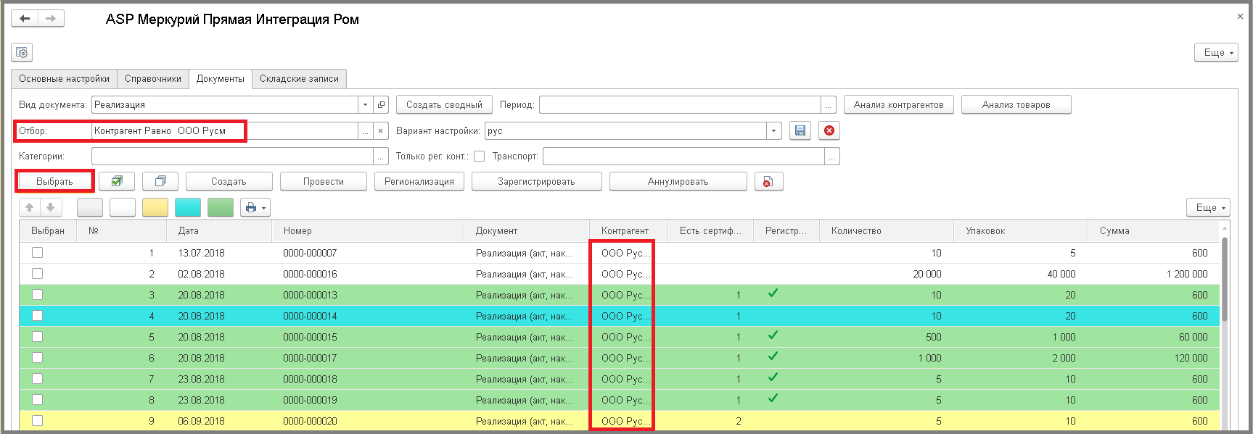This screenshot has height=434, width=1253.
Task: Click the Аннулировать button
Action: [x=678, y=181]
